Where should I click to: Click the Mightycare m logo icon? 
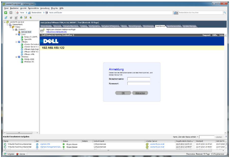42,31
